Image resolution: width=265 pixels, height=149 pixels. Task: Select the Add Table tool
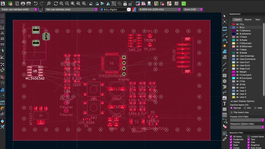click(x=224, y=115)
